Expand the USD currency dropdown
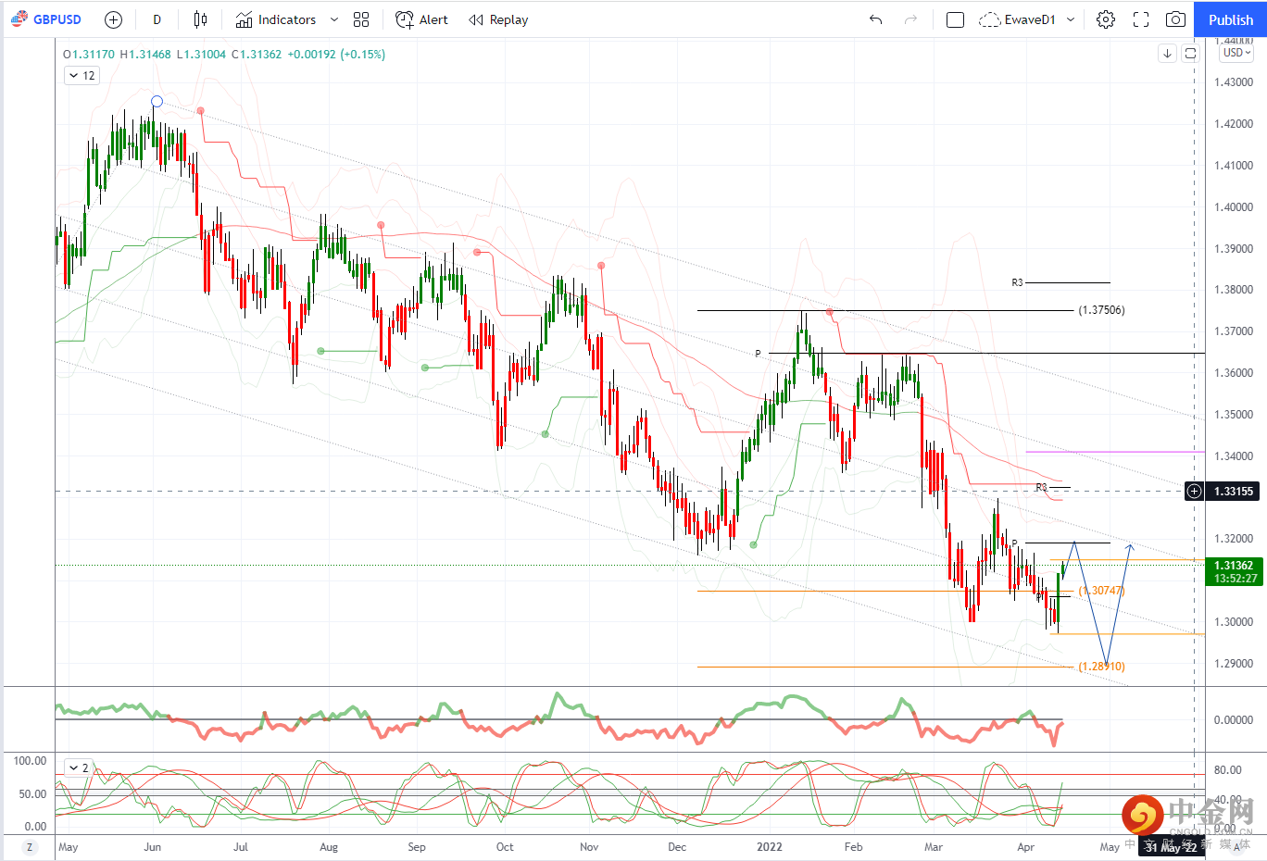This screenshot has width=1267, height=861. [x=1236, y=53]
